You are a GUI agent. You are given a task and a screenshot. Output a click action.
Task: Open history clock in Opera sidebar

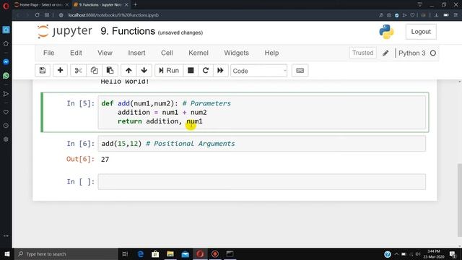click(x=6, y=126)
